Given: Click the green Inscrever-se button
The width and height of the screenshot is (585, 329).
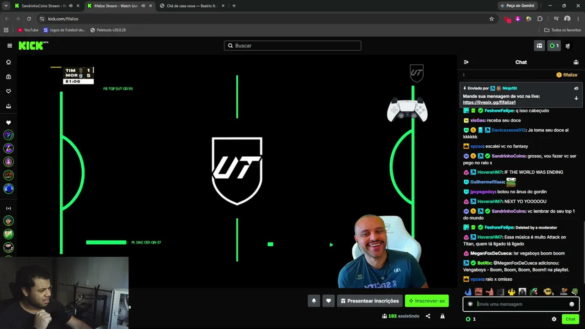Looking at the screenshot, I should 427,301.
